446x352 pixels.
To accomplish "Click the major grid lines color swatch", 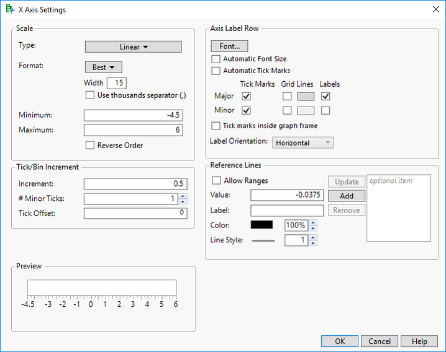I will coord(306,96).
